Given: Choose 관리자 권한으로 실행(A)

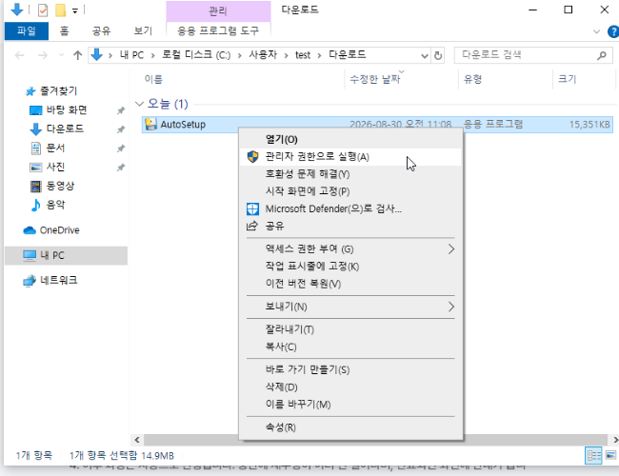Looking at the screenshot, I should [350, 157].
